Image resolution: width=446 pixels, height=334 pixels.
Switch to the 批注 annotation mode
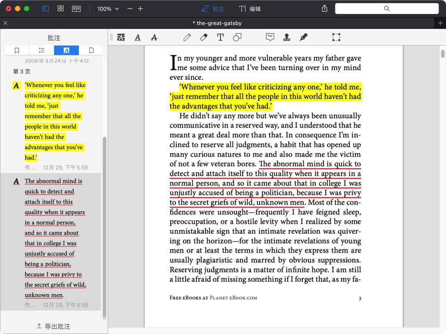tap(213, 9)
